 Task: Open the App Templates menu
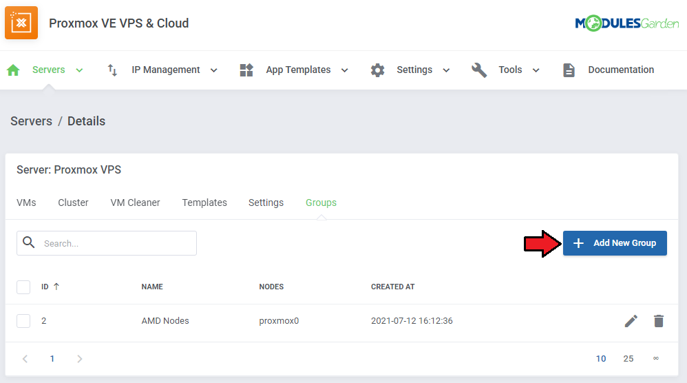[298, 70]
